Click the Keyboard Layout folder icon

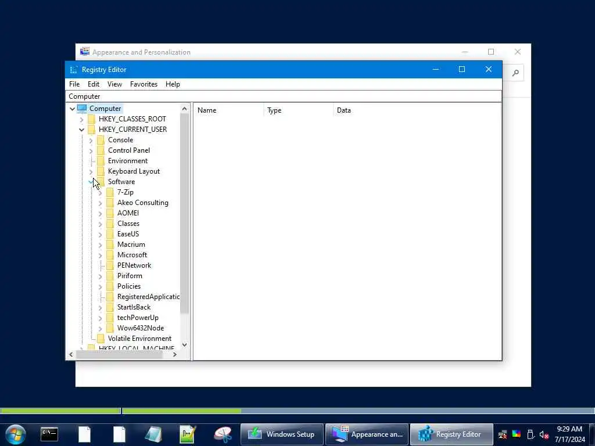101,171
